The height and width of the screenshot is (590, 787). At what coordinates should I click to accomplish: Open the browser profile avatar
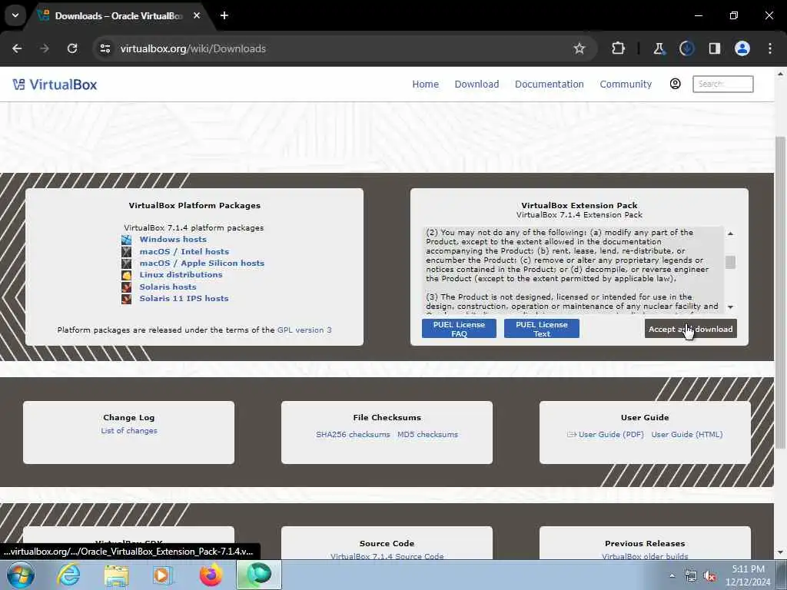pos(742,48)
